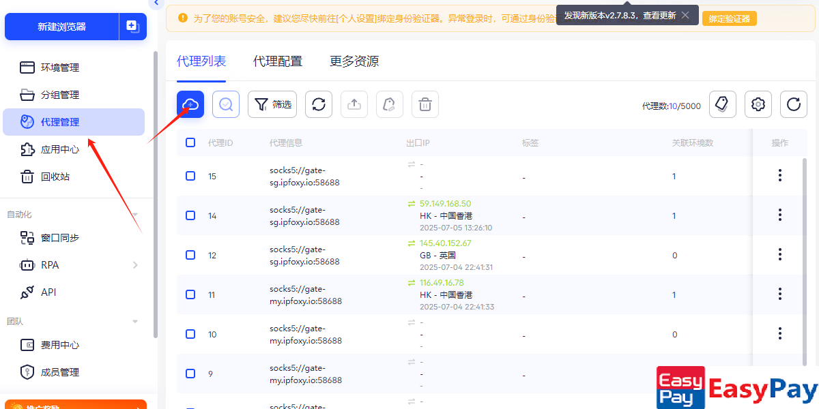Click the refresh proxies toolbar icon
This screenshot has height=409, width=819.
[x=319, y=104]
